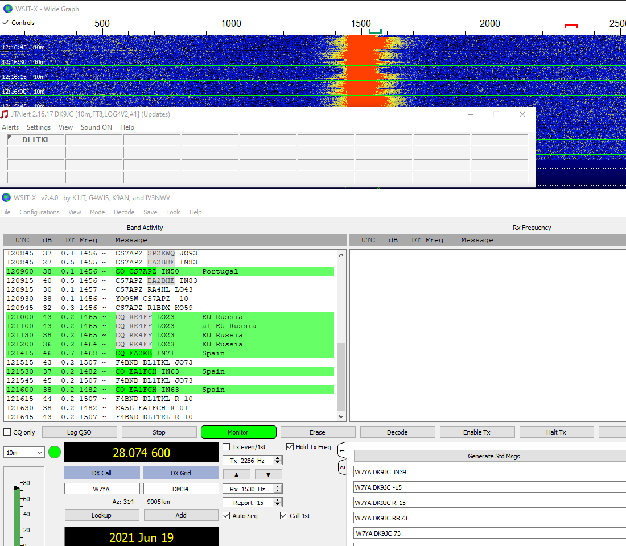Open JTAlert Help menu
This screenshot has width=626, height=546.
[127, 127]
